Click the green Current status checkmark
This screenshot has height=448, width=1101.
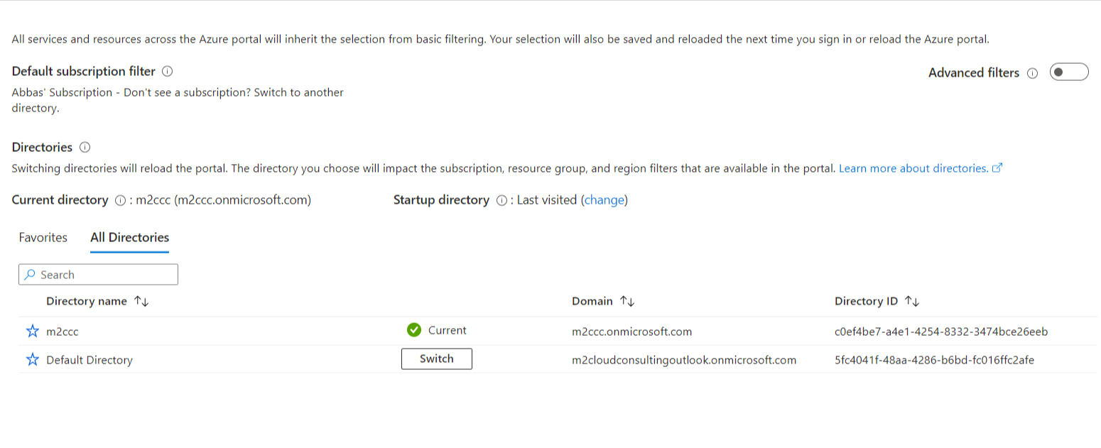click(414, 330)
